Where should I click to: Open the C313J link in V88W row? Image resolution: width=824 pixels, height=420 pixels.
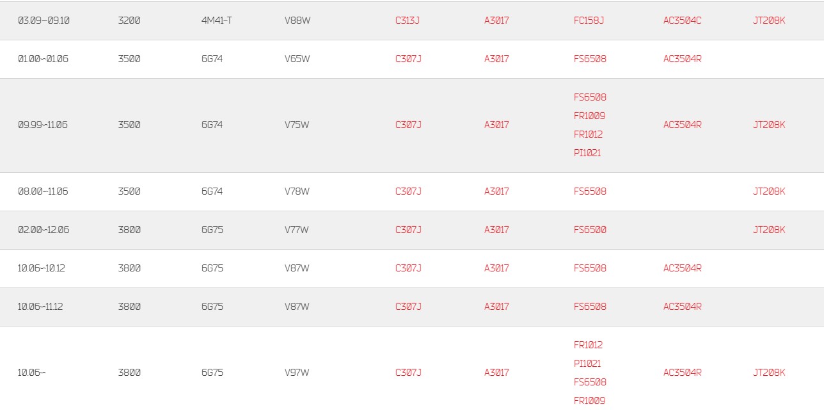point(408,20)
